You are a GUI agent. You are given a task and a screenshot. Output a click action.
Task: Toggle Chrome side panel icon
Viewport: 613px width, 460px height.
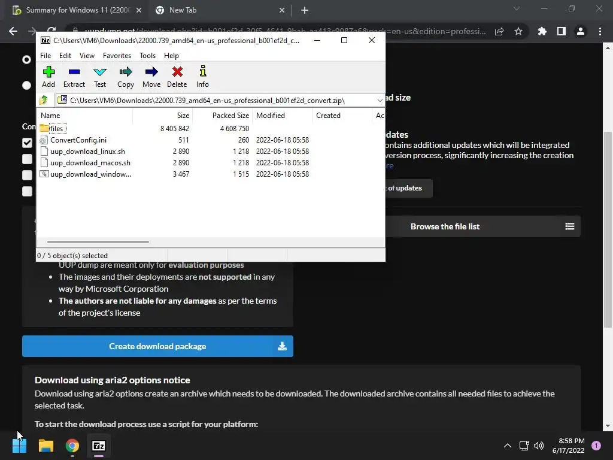coord(562,31)
